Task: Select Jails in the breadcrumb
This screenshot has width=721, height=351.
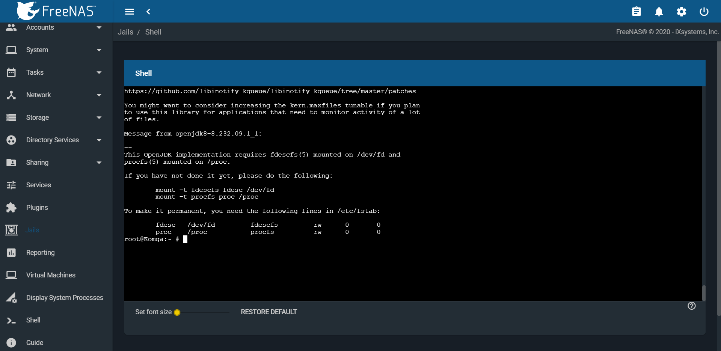Action: click(125, 32)
